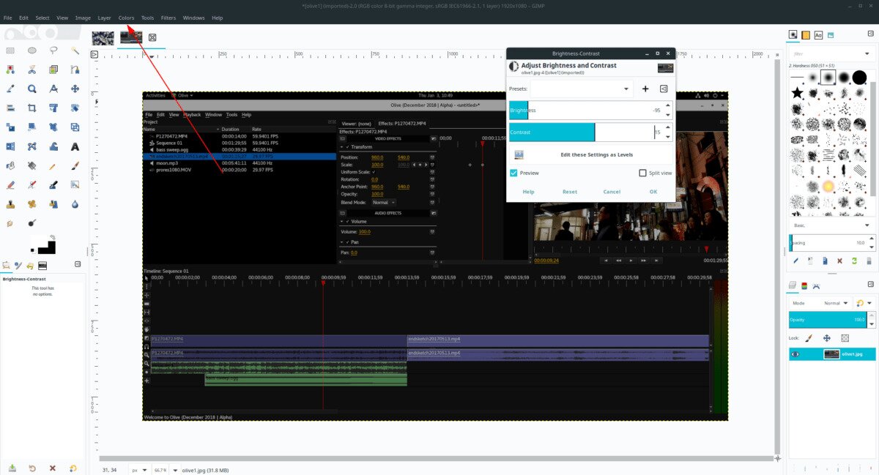Pick the Text tool
879x475 pixels.
coord(75,147)
